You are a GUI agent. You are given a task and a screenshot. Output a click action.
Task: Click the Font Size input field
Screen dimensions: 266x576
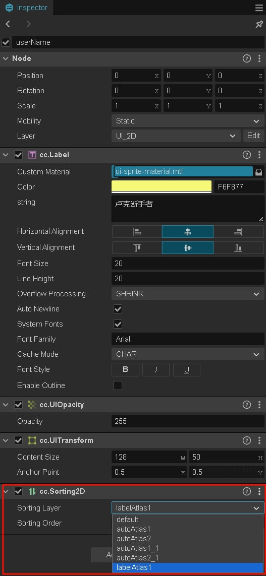coord(188,264)
